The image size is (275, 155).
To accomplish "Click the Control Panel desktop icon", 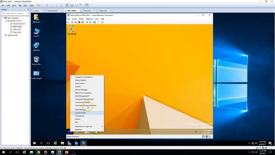I will tap(36, 75).
